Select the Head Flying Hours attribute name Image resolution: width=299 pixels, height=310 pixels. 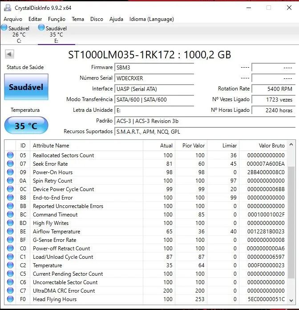(x=55, y=299)
